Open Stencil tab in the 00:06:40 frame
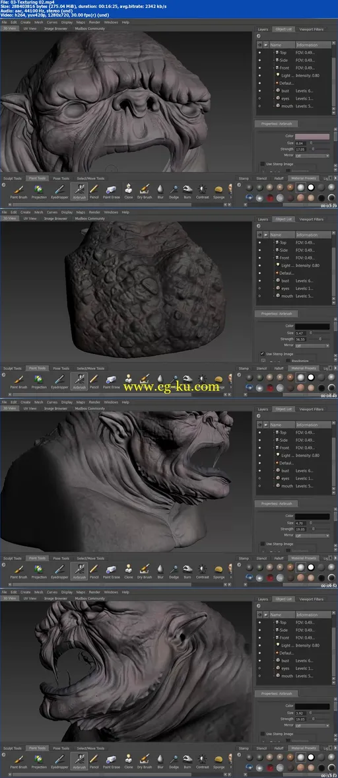Viewport: 338px width, 778px height. pyautogui.click(x=261, y=368)
